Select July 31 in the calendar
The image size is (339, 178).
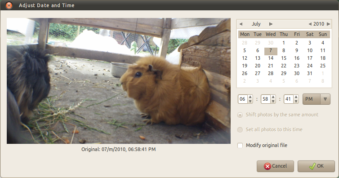310,73
